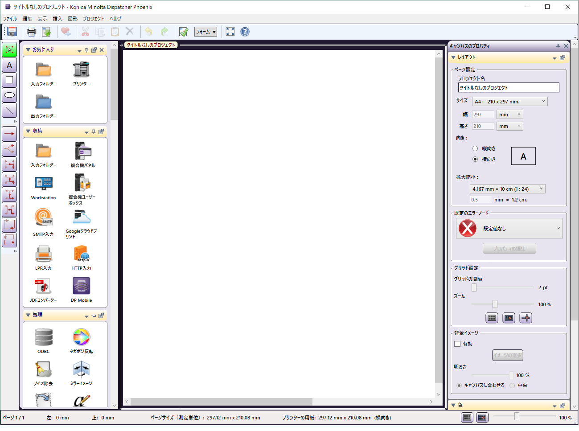Select the pointer selection tool
The width and height of the screenshot is (579, 431).
tap(9, 49)
